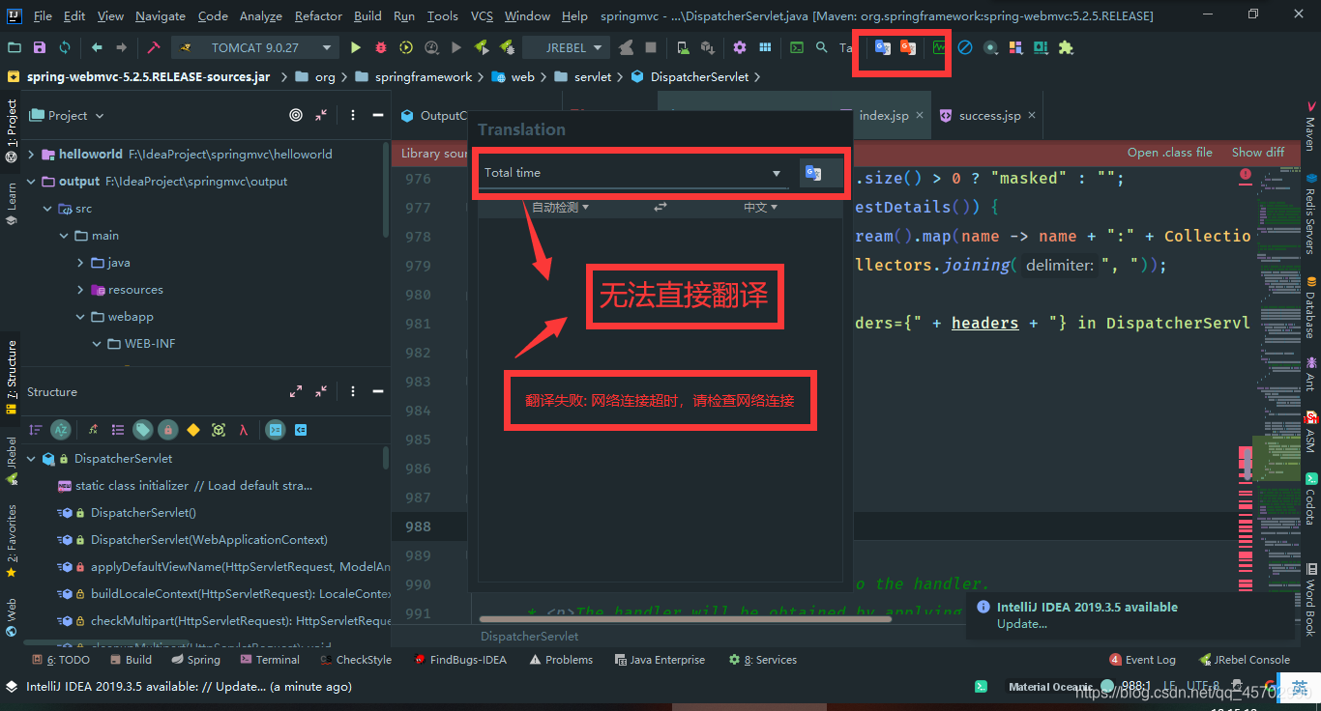
Task: Open terminal icon in the toolbar
Action: coord(797,47)
